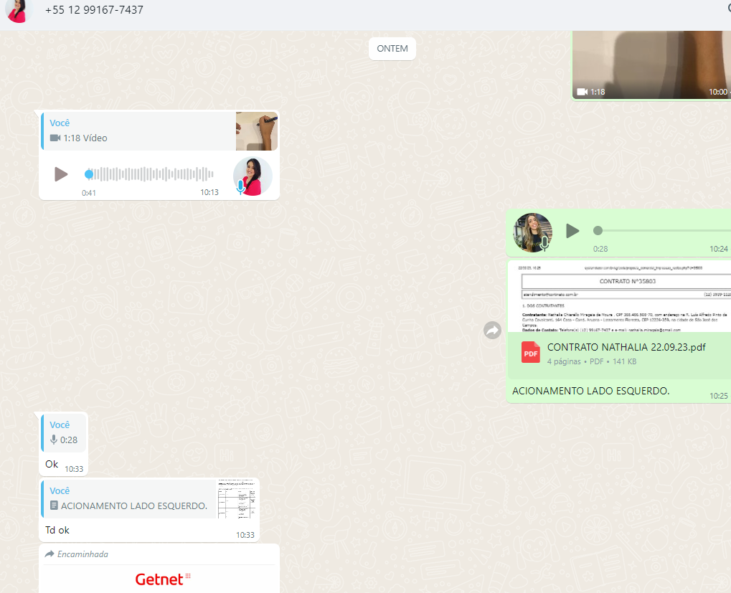This screenshot has width=731, height=593.
Task: Seek the 0:41 voice message waveform
Action: click(x=149, y=174)
